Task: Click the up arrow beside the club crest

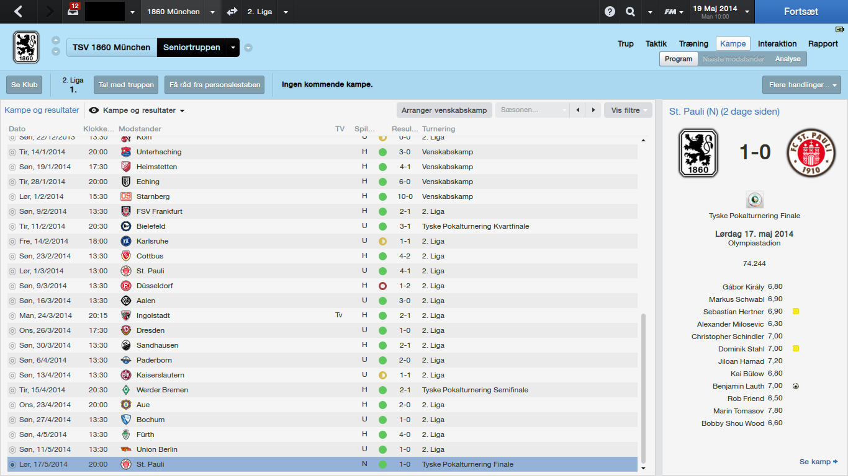Action: pos(56,41)
